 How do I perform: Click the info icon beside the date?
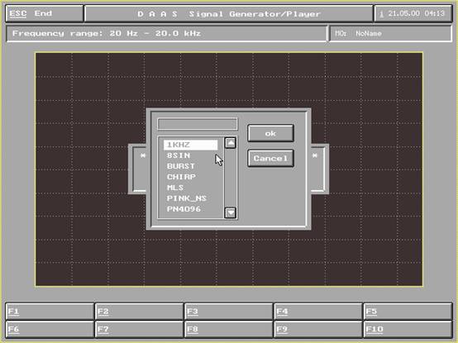pyautogui.click(x=381, y=14)
